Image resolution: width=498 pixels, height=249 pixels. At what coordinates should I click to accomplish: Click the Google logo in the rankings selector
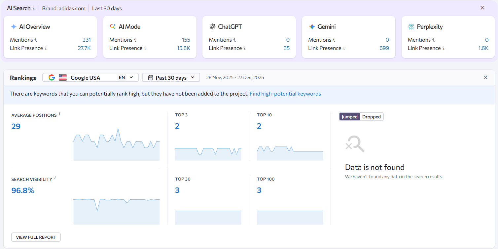coord(52,77)
